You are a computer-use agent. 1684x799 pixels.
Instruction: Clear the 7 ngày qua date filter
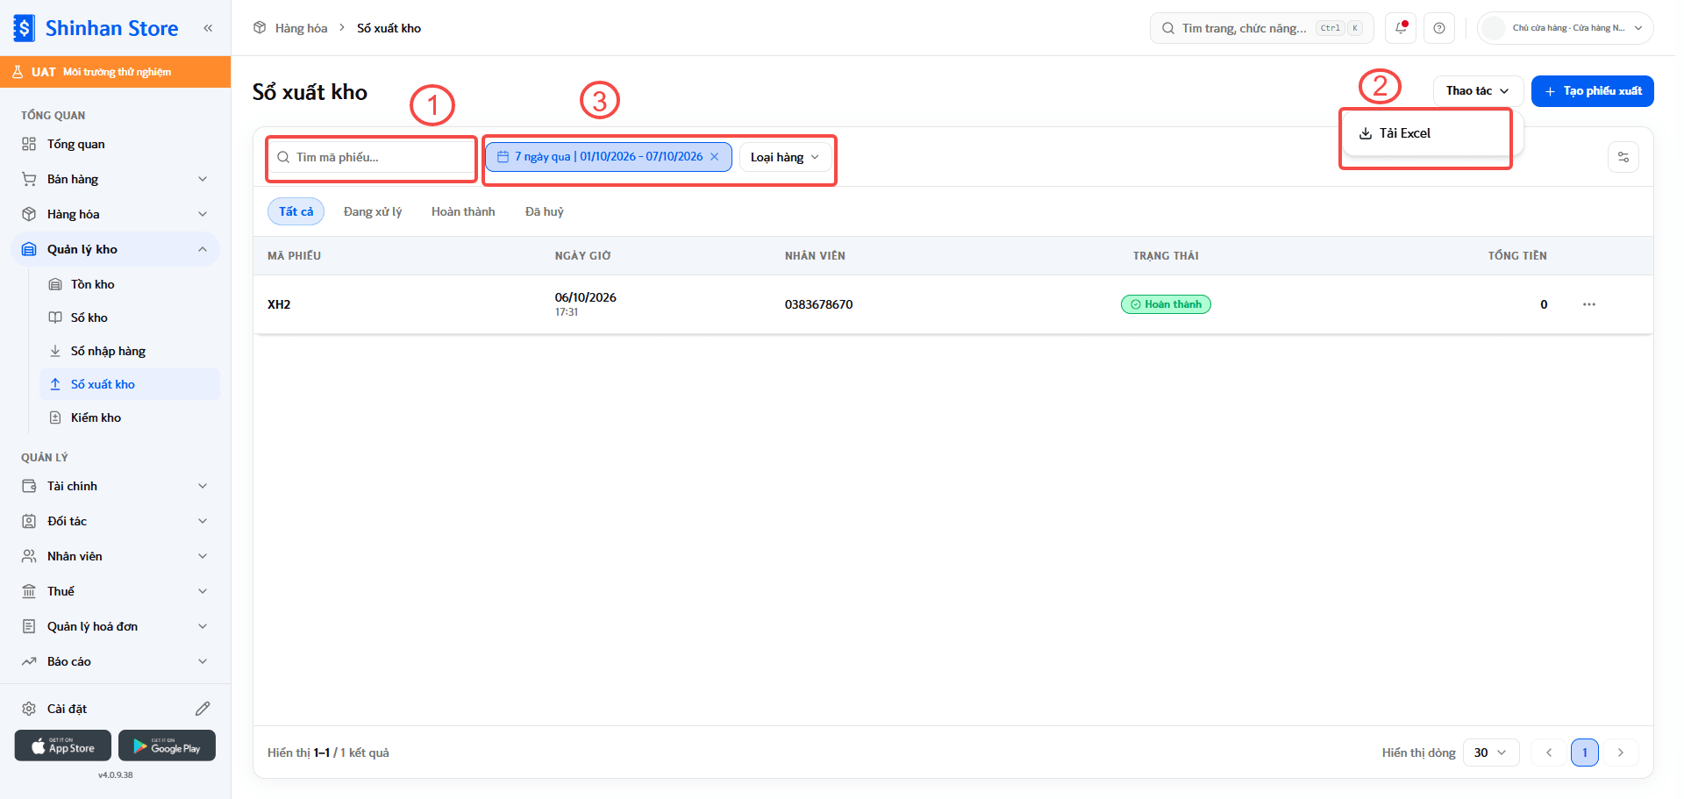[714, 157]
